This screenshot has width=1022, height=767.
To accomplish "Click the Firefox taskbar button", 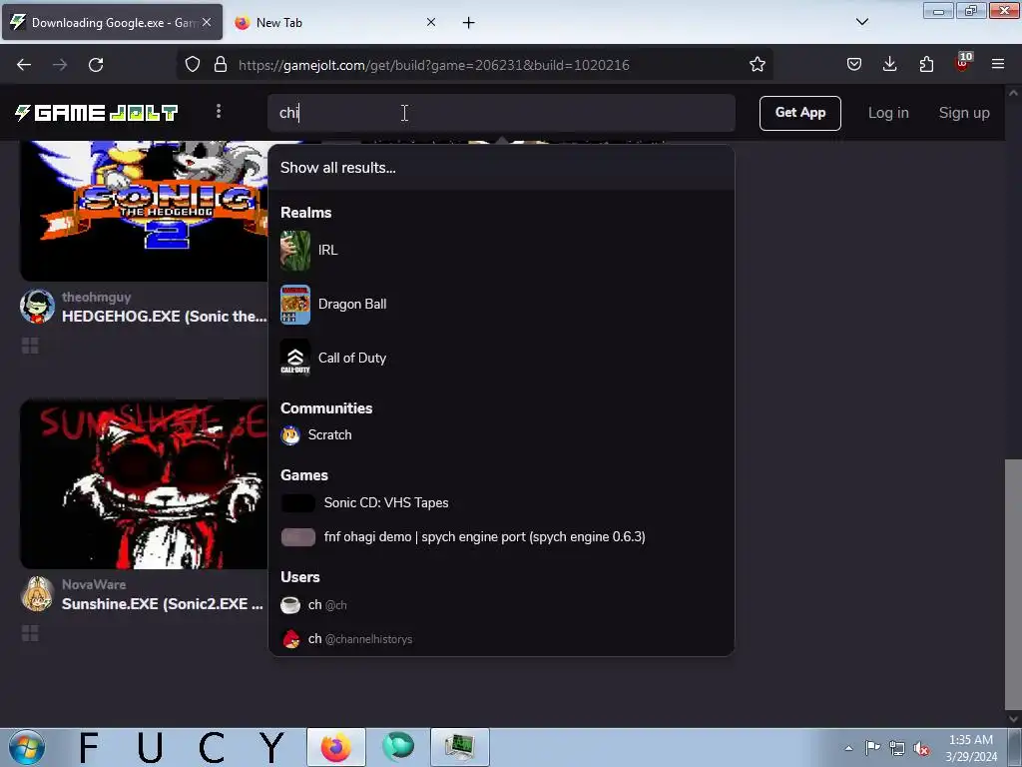I will pyautogui.click(x=336, y=747).
